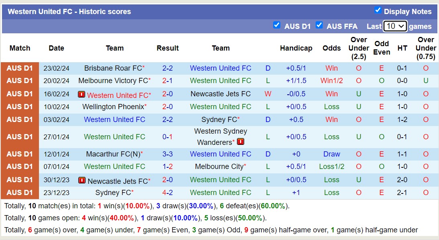Open Melbourne Victory FC team link

114,81
